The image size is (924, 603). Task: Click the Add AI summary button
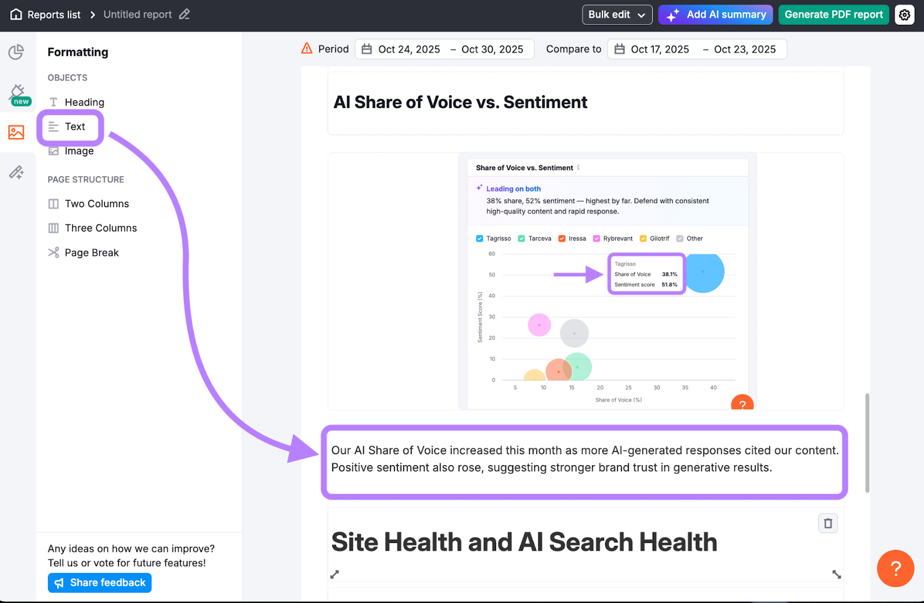tap(716, 14)
